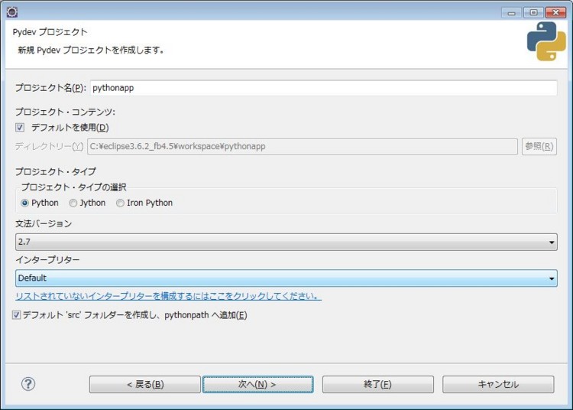Click the 終了(F) button
Image resolution: width=573 pixels, height=410 pixels.
(378, 385)
